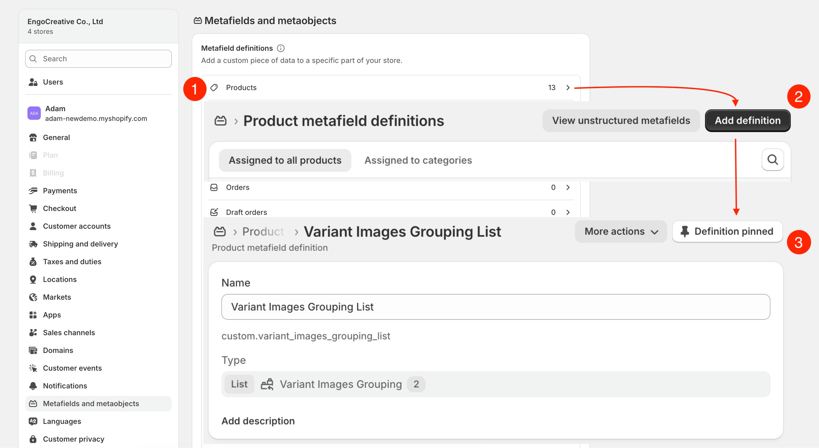Click the Sales channels icon
This screenshot has width=819, height=448.
pos(33,333)
